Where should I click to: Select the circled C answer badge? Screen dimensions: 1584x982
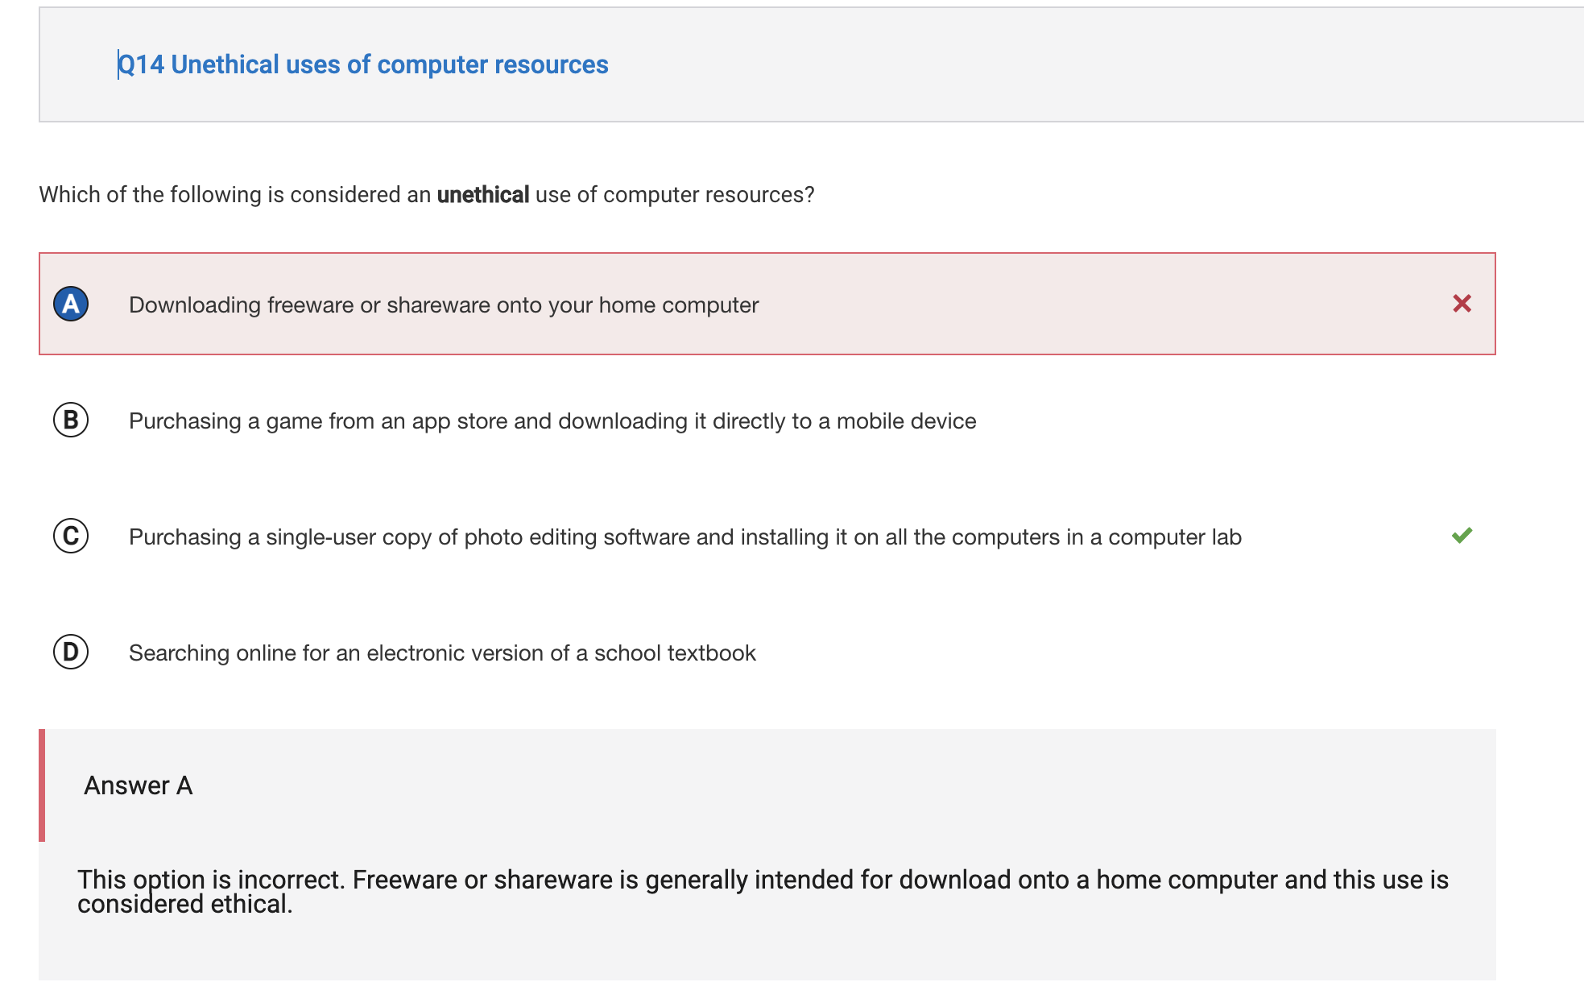tap(71, 536)
